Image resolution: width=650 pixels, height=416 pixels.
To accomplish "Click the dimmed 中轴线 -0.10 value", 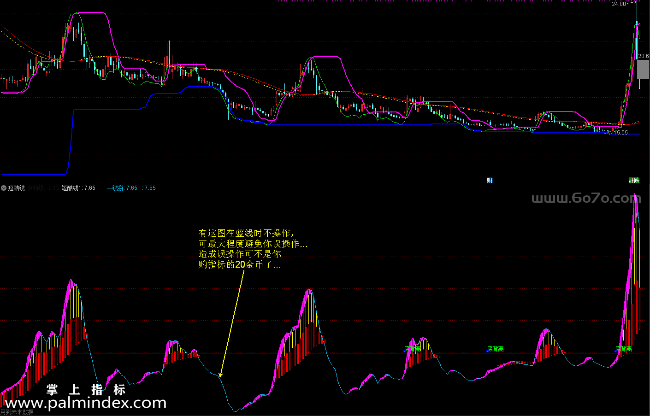I will pos(43,188).
